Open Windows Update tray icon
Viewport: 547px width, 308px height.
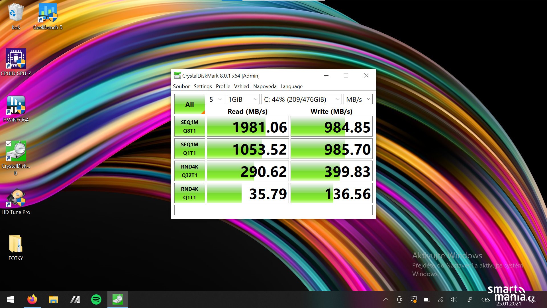[413, 299]
